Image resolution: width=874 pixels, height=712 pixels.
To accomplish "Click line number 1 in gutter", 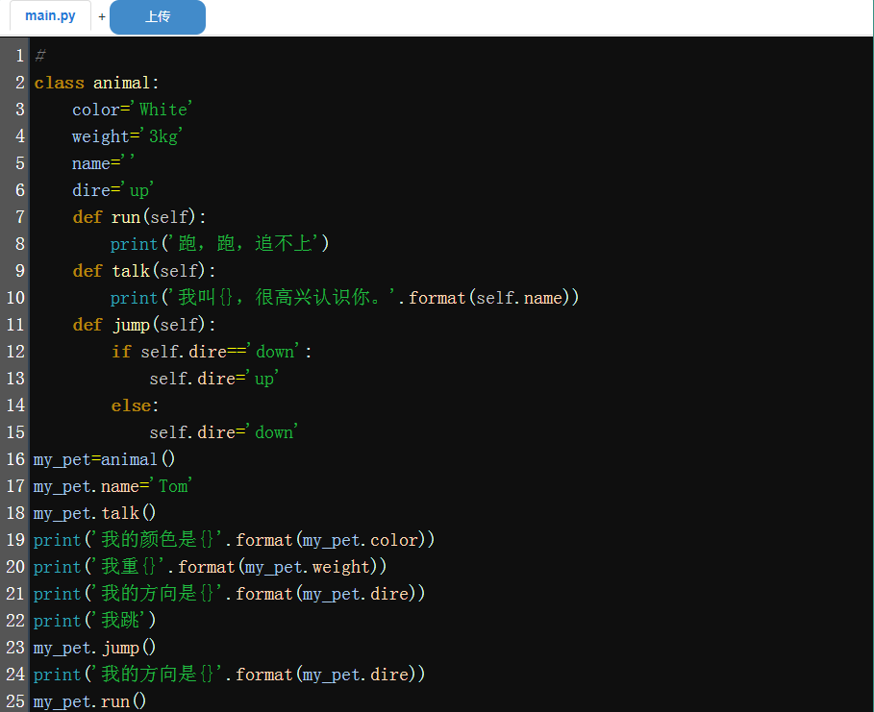I will pyautogui.click(x=20, y=56).
